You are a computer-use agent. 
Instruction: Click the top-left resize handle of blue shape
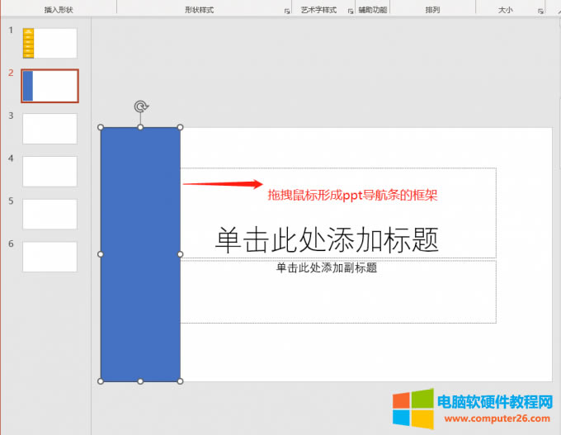[x=101, y=127]
